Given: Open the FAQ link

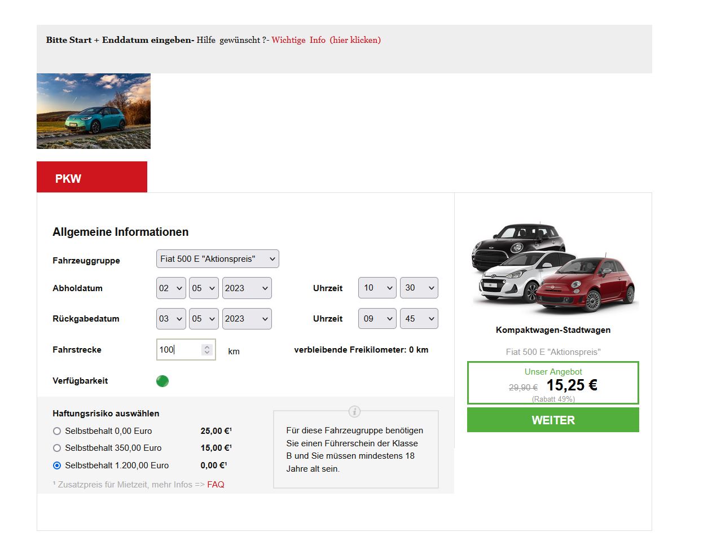Looking at the screenshot, I should coord(216,485).
